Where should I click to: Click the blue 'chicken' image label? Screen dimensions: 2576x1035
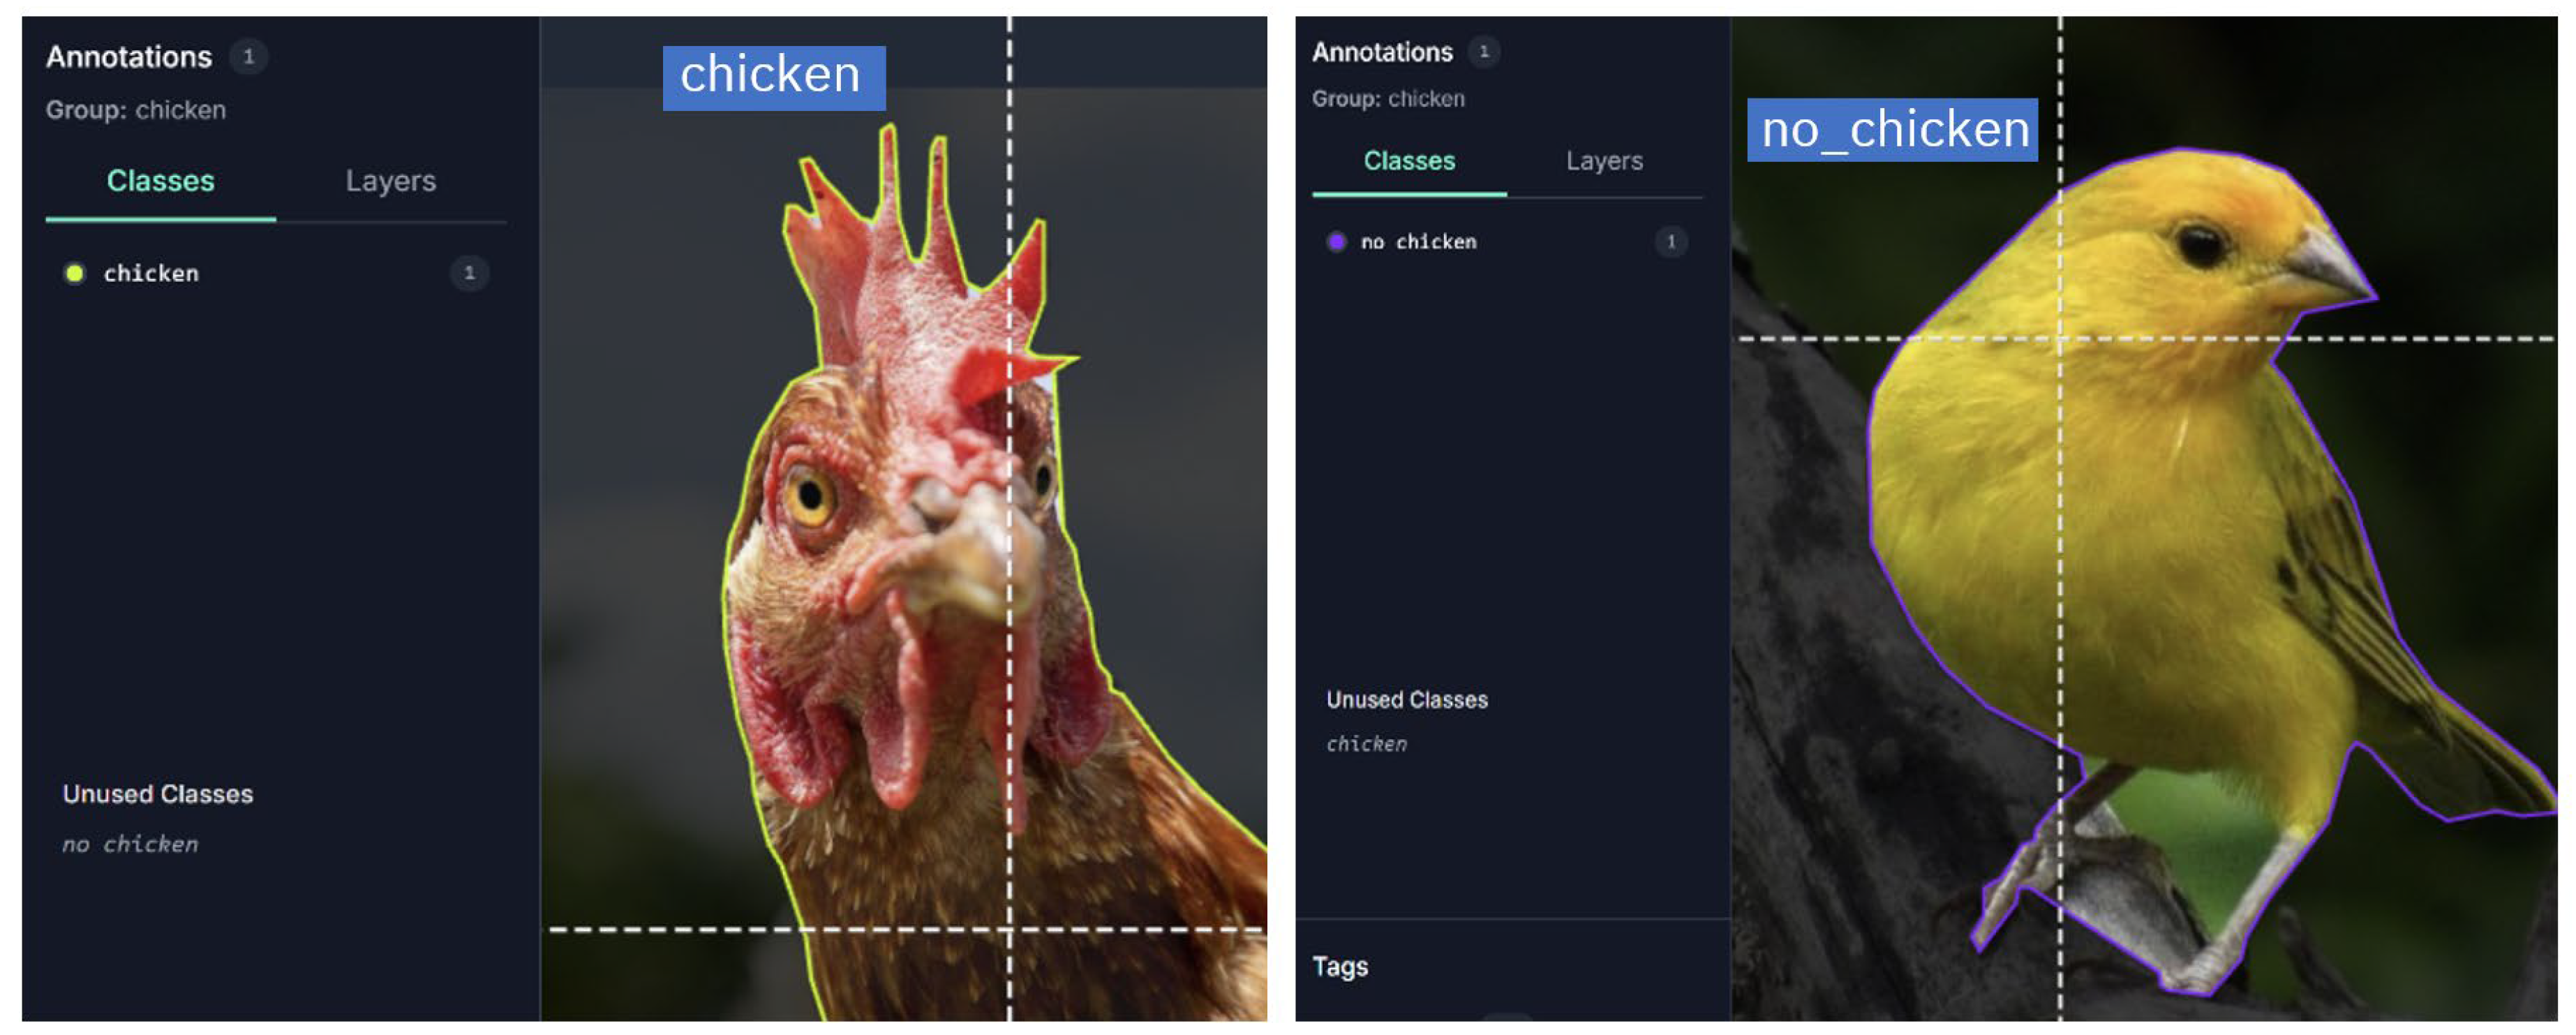coord(773,77)
